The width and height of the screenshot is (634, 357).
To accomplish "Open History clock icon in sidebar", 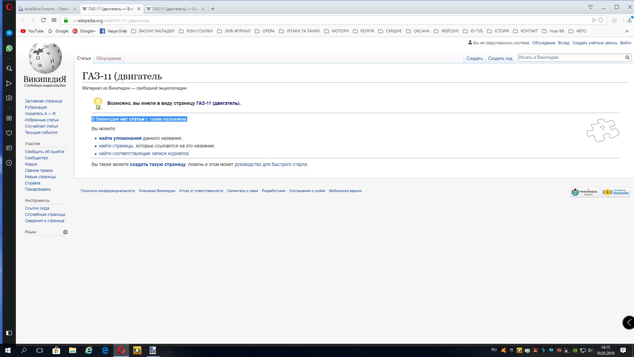I will [x=9, y=163].
